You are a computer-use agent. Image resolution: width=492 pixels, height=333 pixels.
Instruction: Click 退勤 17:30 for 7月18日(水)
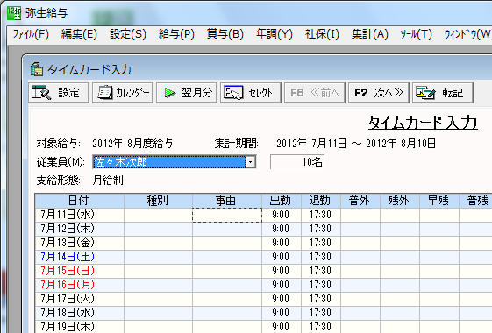pyautogui.click(x=321, y=313)
